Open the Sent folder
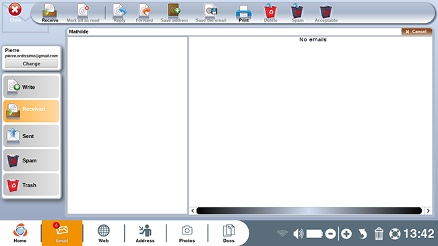438x246 pixels. [x=31, y=136]
